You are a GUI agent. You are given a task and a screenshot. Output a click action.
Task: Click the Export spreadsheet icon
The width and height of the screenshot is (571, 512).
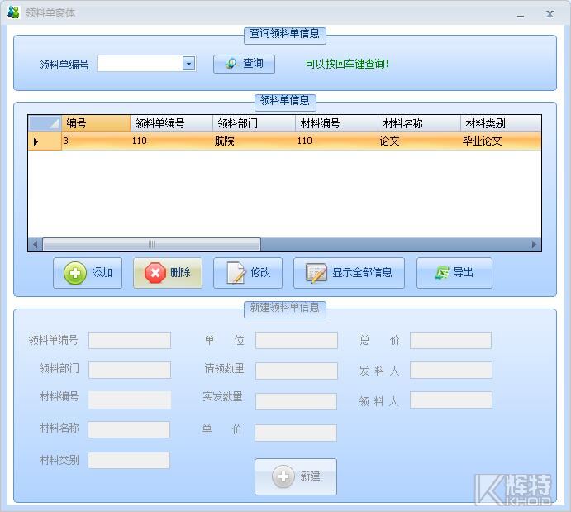tap(442, 273)
